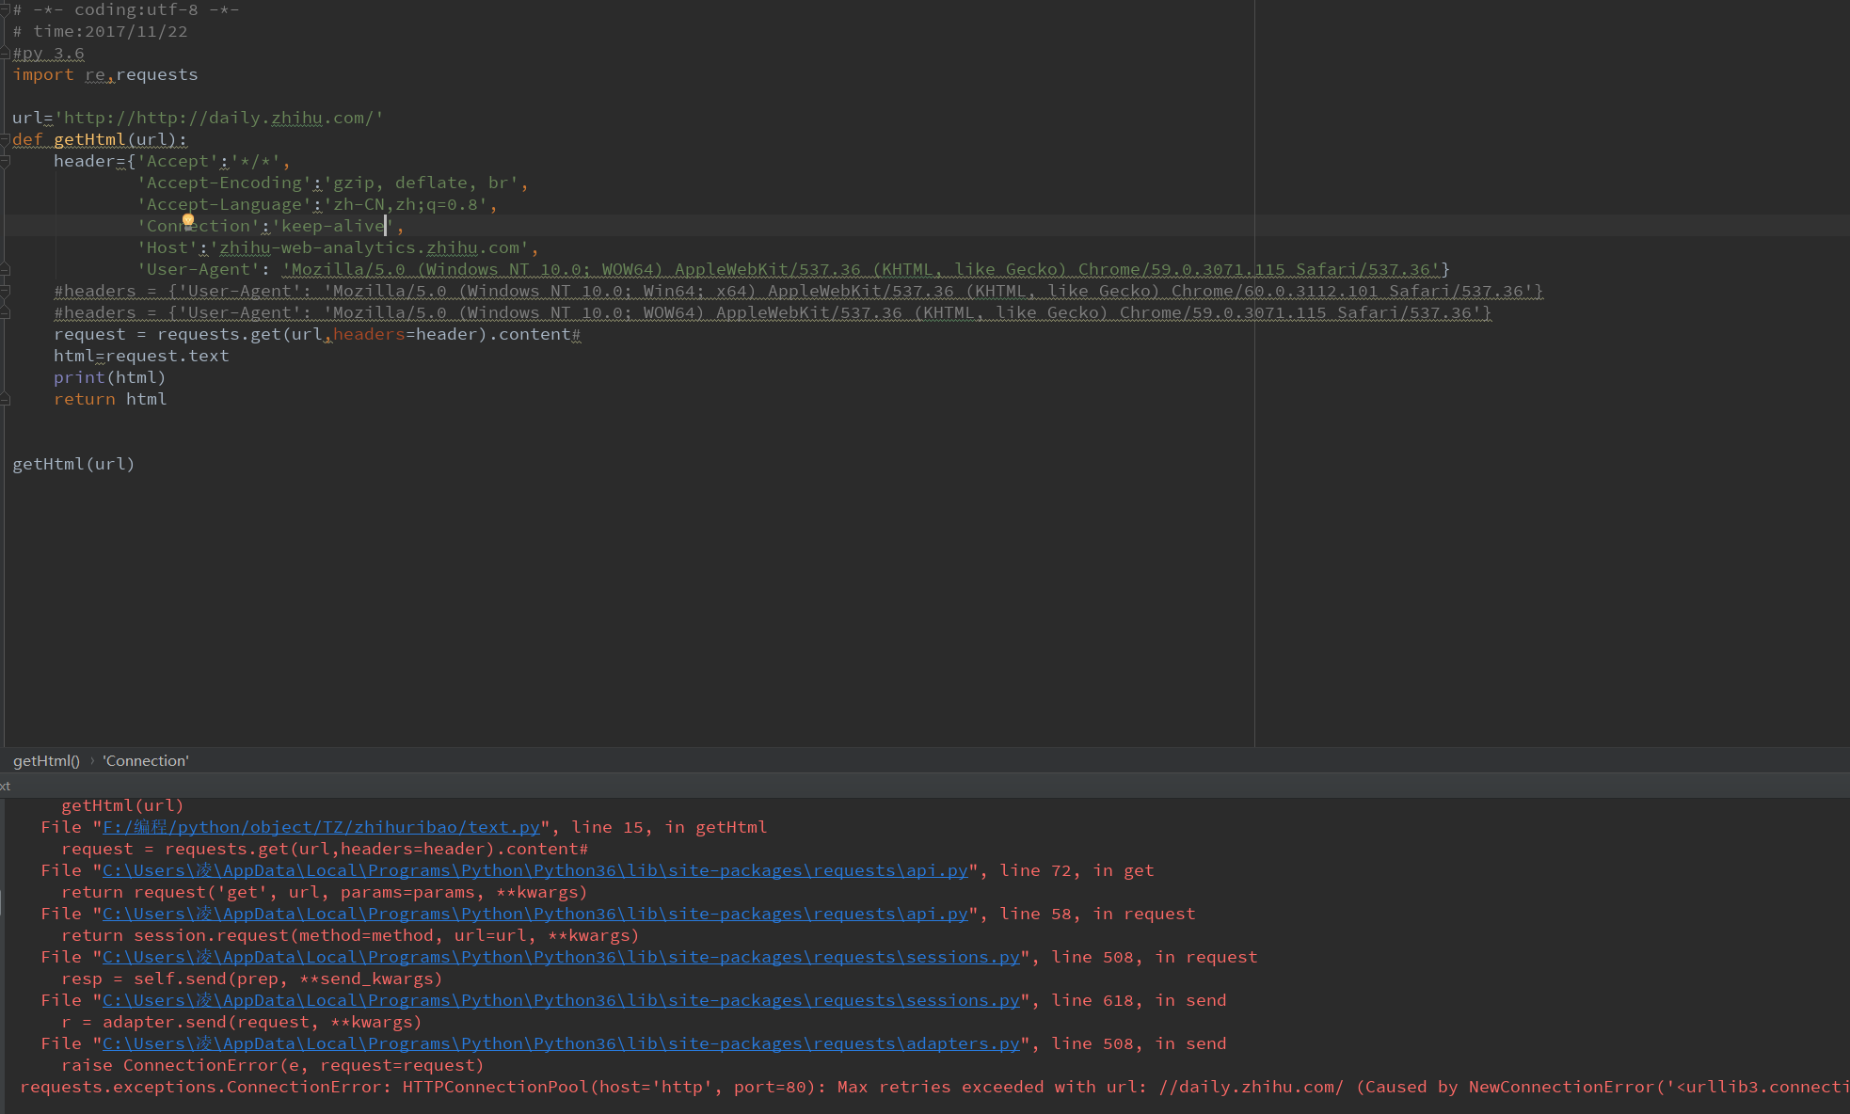Select 'Connection' breadcrumb item

[x=146, y=761]
